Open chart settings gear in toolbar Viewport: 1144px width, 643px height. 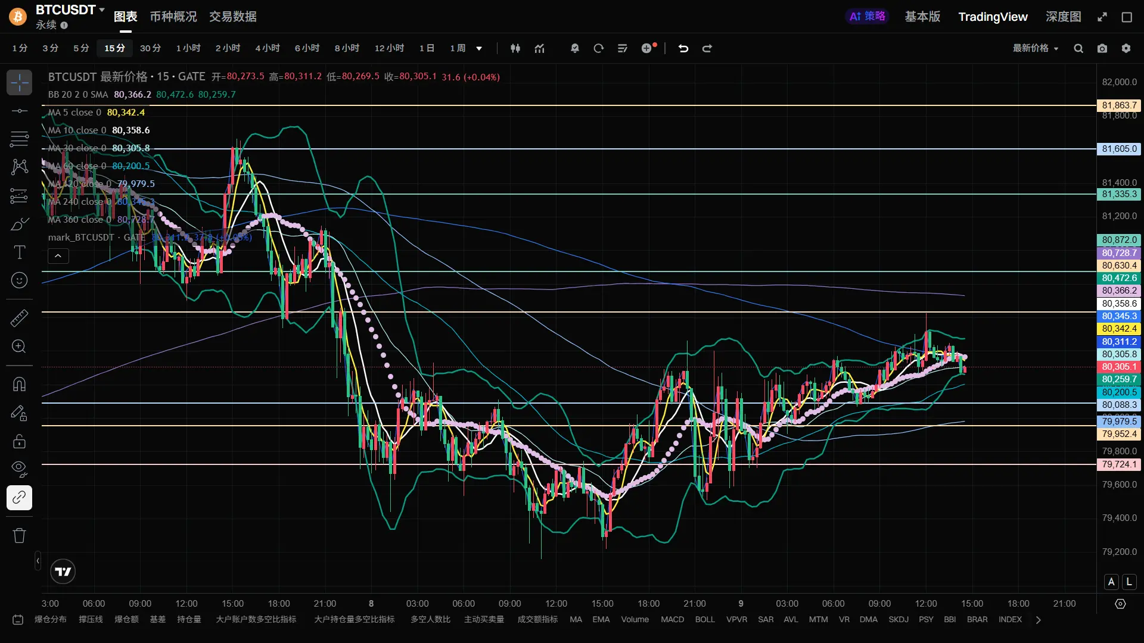coord(1126,48)
